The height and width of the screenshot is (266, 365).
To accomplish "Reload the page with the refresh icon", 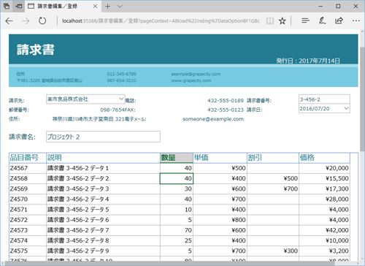I will 42,21.
